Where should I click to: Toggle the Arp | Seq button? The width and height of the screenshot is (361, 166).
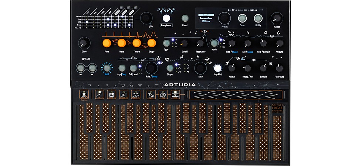pyautogui.click(x=121, y=68)
